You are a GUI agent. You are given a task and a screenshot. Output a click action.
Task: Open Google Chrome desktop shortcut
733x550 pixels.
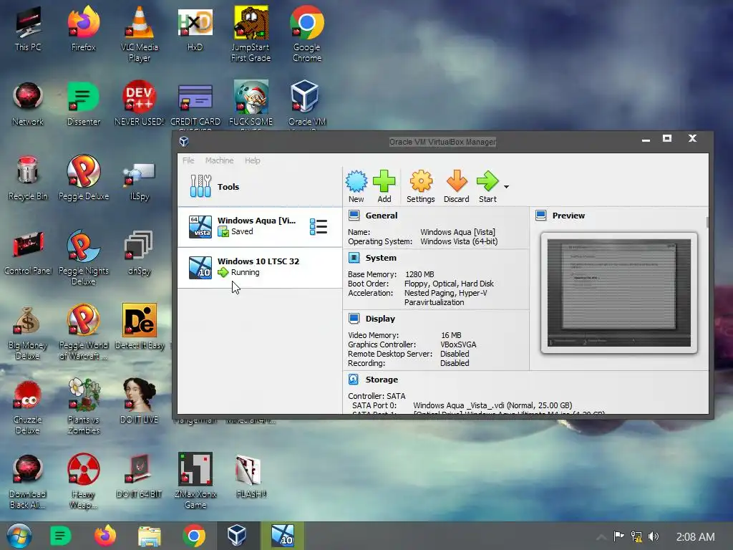pyautogui.click(x=306, y=34)
